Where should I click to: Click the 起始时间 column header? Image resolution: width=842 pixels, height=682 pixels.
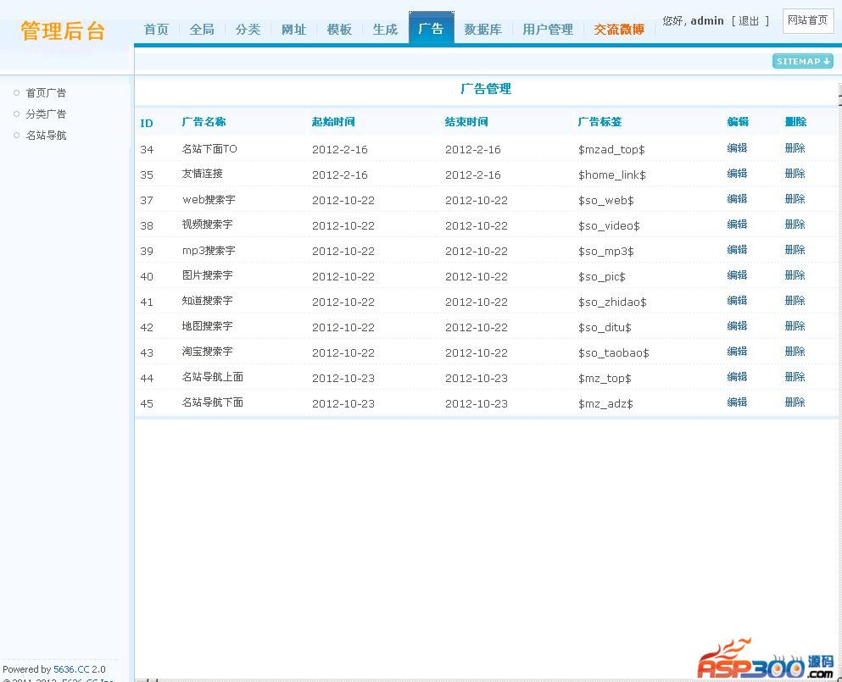coord(333,122)
